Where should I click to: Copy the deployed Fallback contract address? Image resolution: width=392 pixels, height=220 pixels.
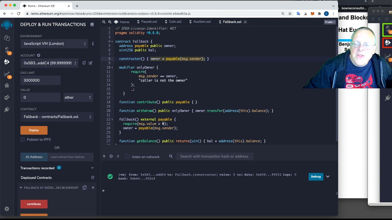(x=85, y=188)
